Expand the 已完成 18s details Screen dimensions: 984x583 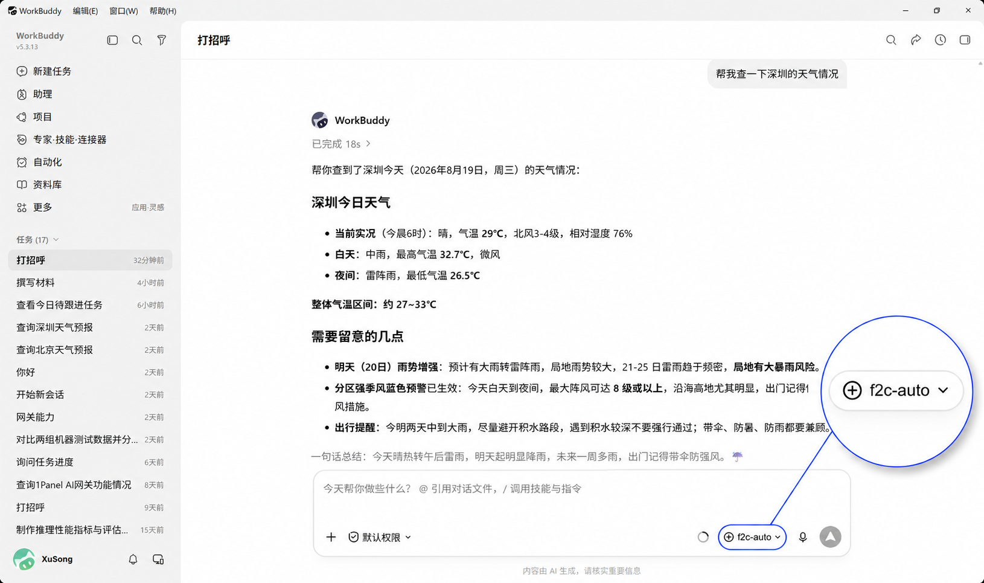point(341,144)
